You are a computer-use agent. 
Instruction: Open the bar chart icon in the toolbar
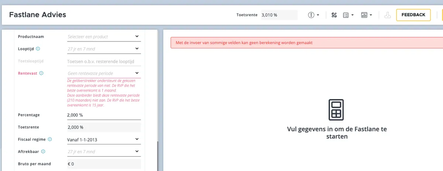pos(364,15)
